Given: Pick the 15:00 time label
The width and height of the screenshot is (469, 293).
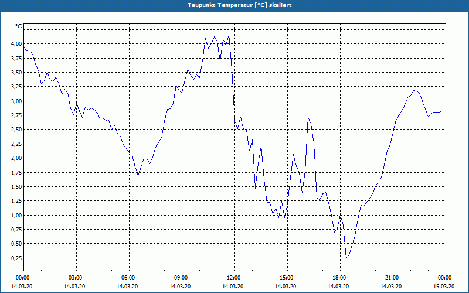Looking at the screenshot, I should pos(287,278).
